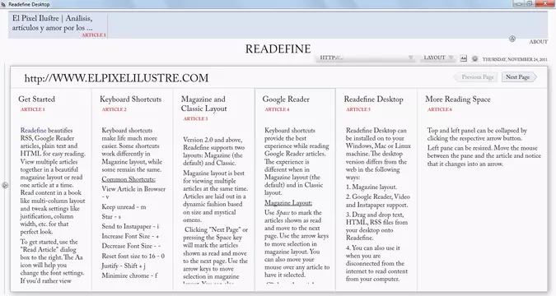The image size is (556, 296).
Task: Select the El Pixel Ilustre article tab
Action: (58, 25)
